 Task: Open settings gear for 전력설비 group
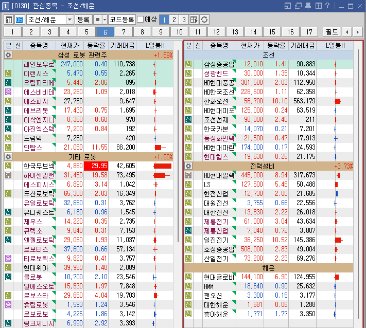pos(188,166)
